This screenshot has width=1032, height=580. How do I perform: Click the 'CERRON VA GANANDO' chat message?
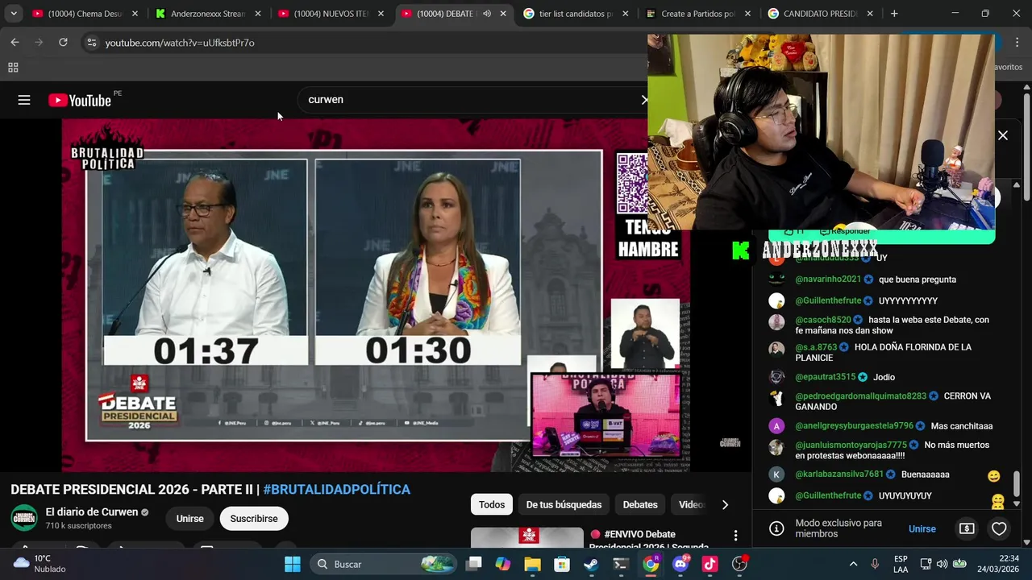[893, 401]
